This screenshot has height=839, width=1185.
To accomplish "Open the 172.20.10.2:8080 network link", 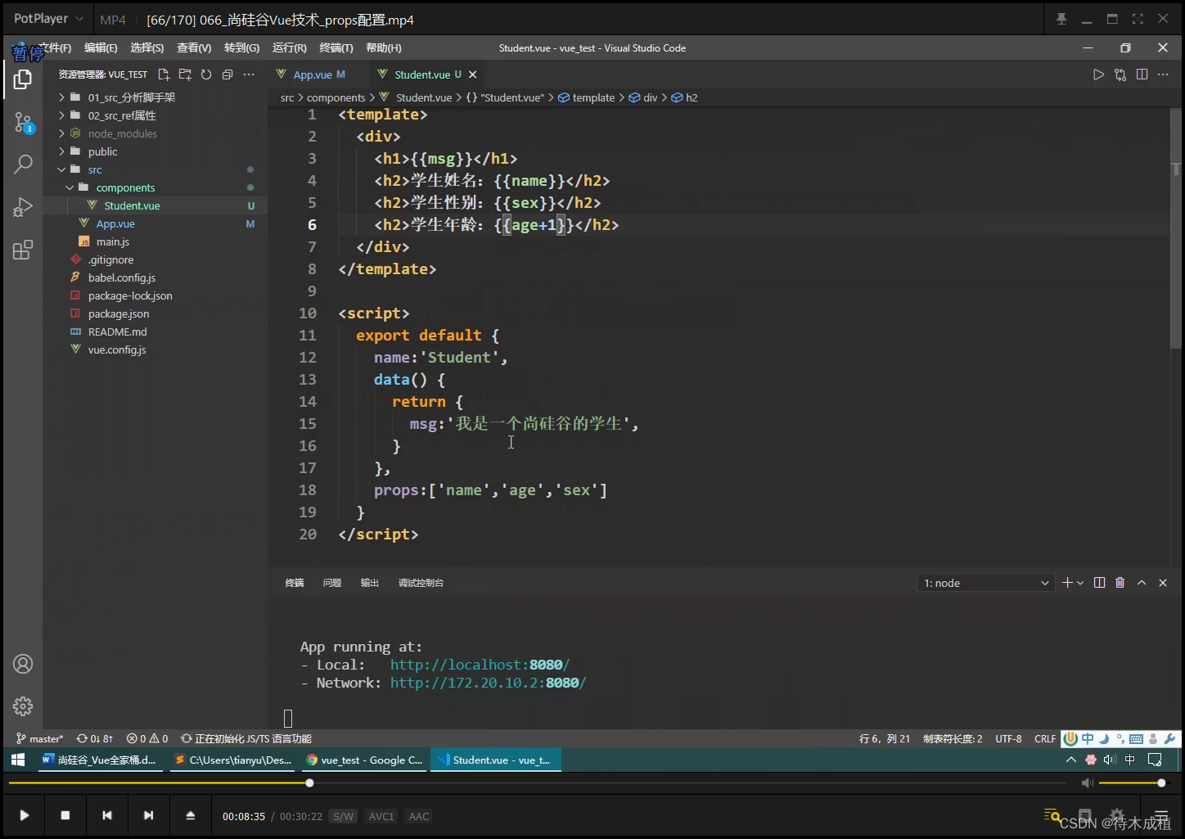I will [488, 683].
